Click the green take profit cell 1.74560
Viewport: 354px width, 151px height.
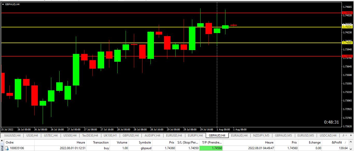(x=211, y=148)
